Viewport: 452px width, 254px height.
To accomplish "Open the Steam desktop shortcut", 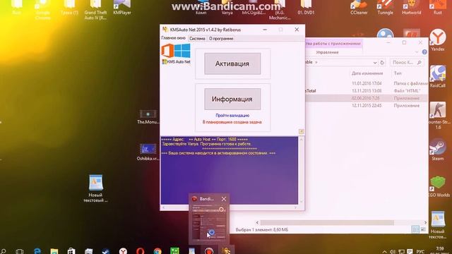I will [x=438, y=150].
